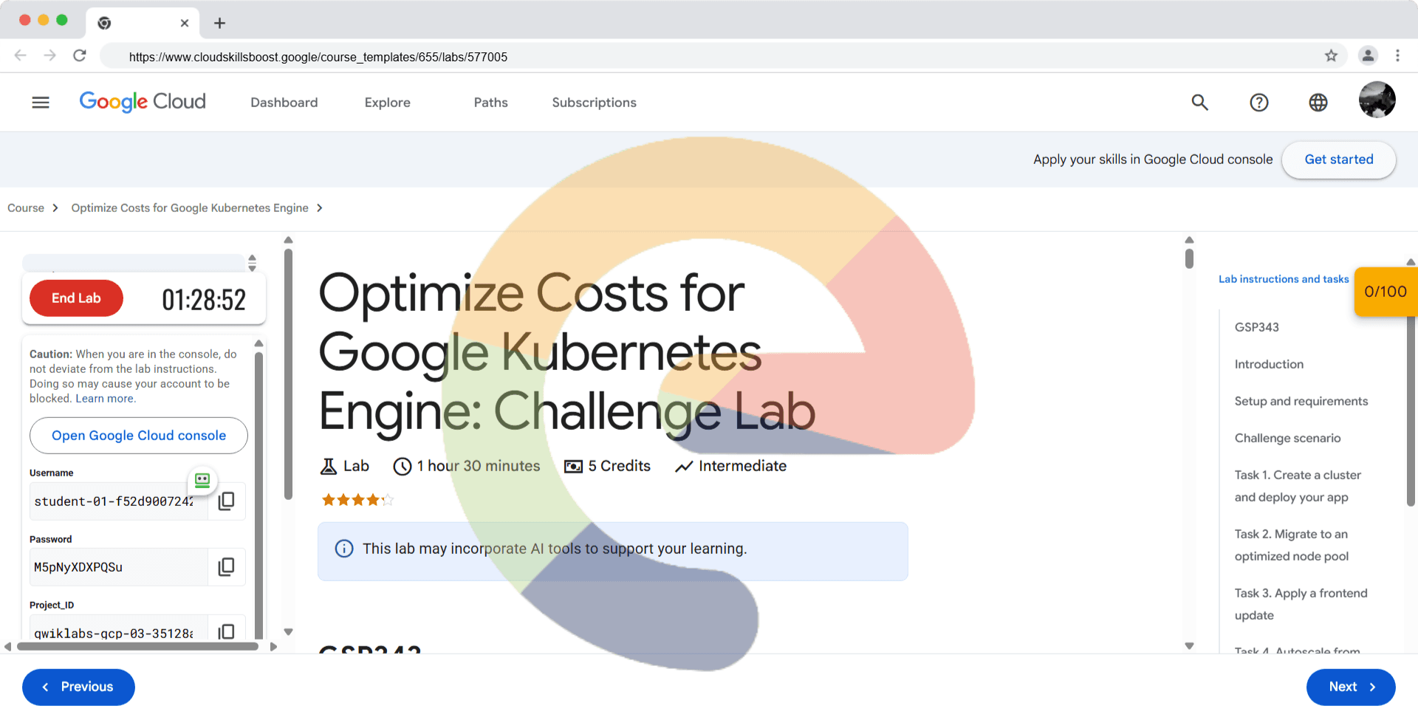
Task: Go back in browser history
Action: tap(21, 55)
